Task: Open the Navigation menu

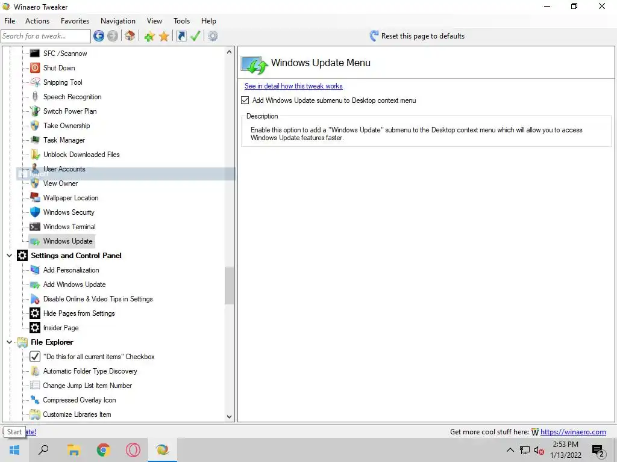Action: point(118,21)
